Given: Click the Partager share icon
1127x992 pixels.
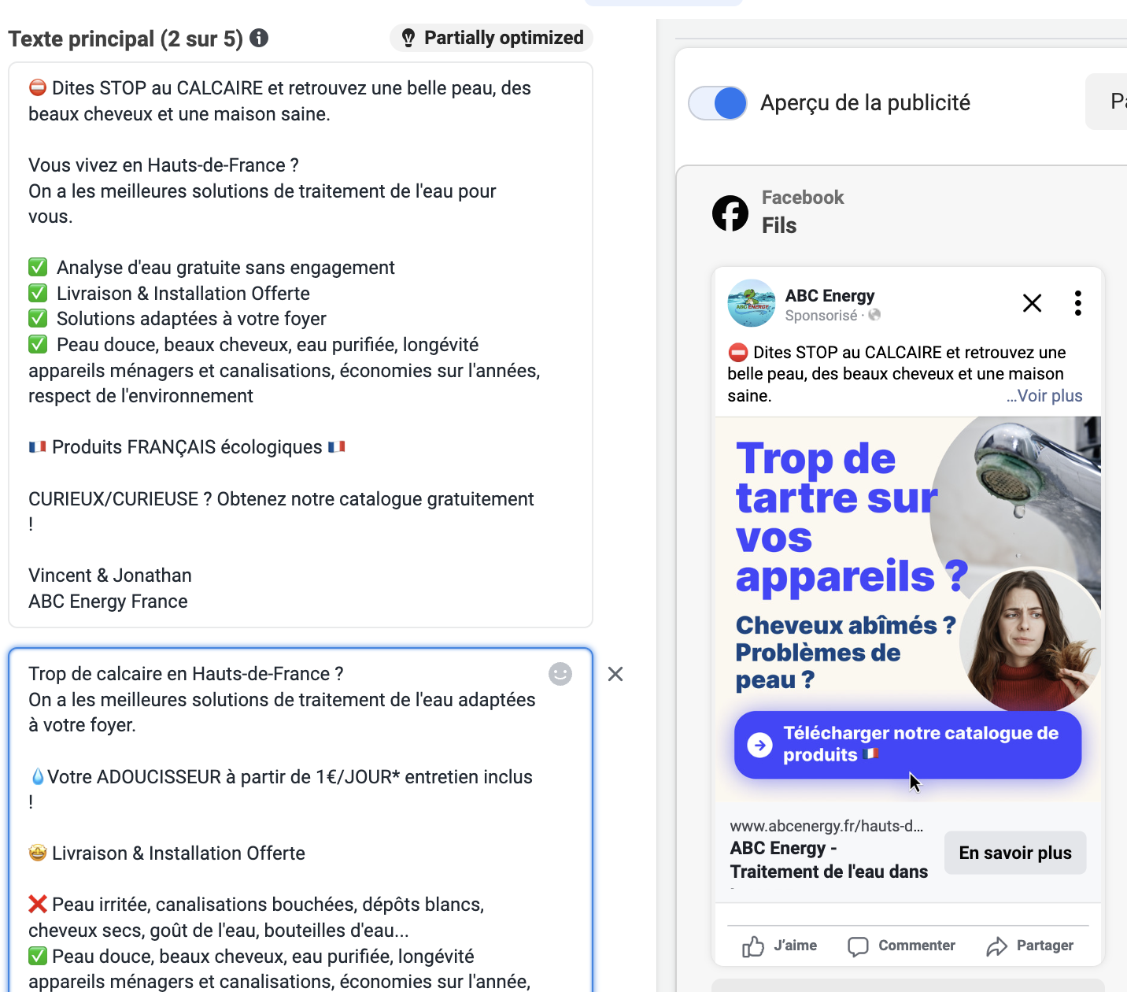Looking at the screenshot, I should click(998, 946).
